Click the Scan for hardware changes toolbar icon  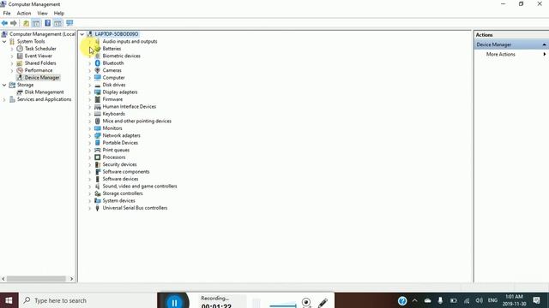click(x=69, y=23)
